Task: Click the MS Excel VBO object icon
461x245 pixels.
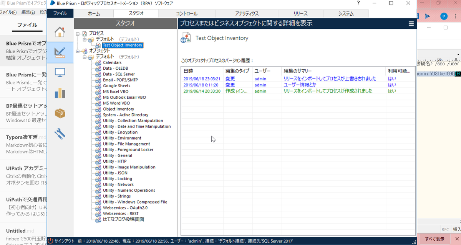Action: tap(98, 92)
